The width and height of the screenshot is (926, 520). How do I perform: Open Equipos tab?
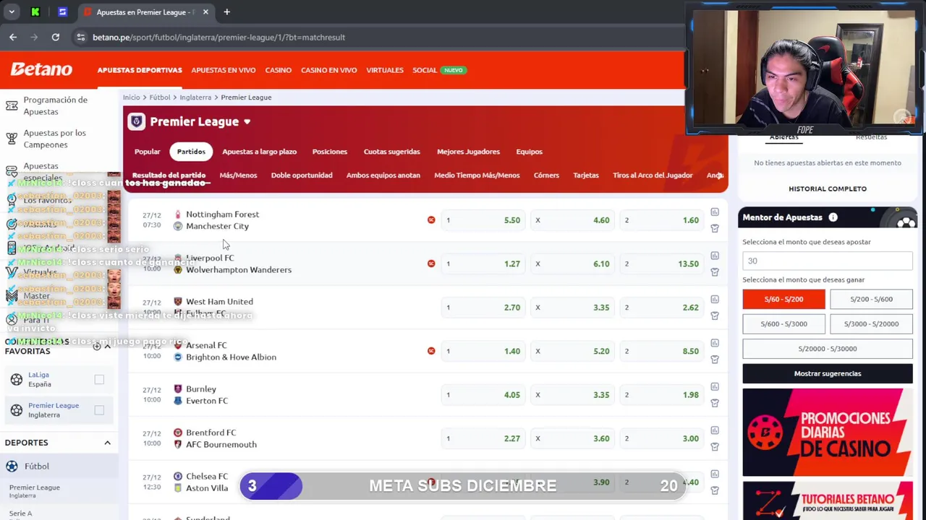pyautogui.click(x=529, y=152)
